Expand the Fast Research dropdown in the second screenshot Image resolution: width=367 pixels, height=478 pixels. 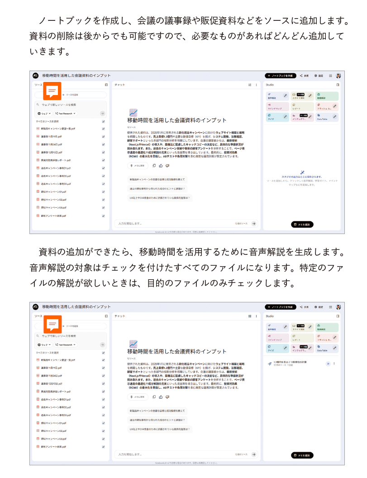[x=66, y=344]
